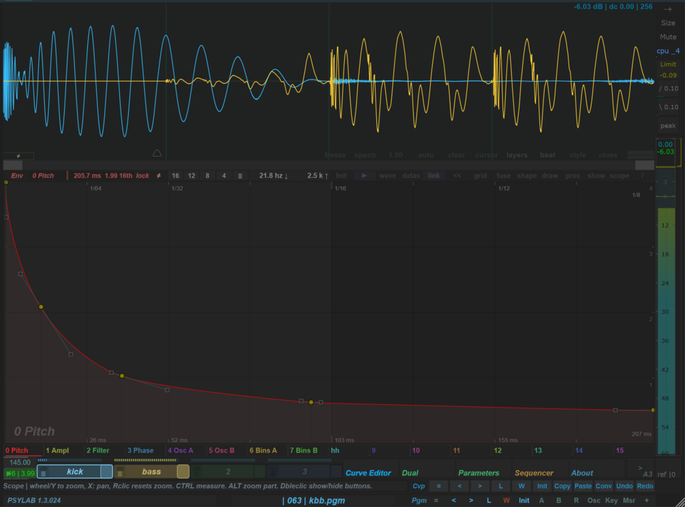Open the Sequencer page
Screen dimensions: 685x507
click(534, 473)
